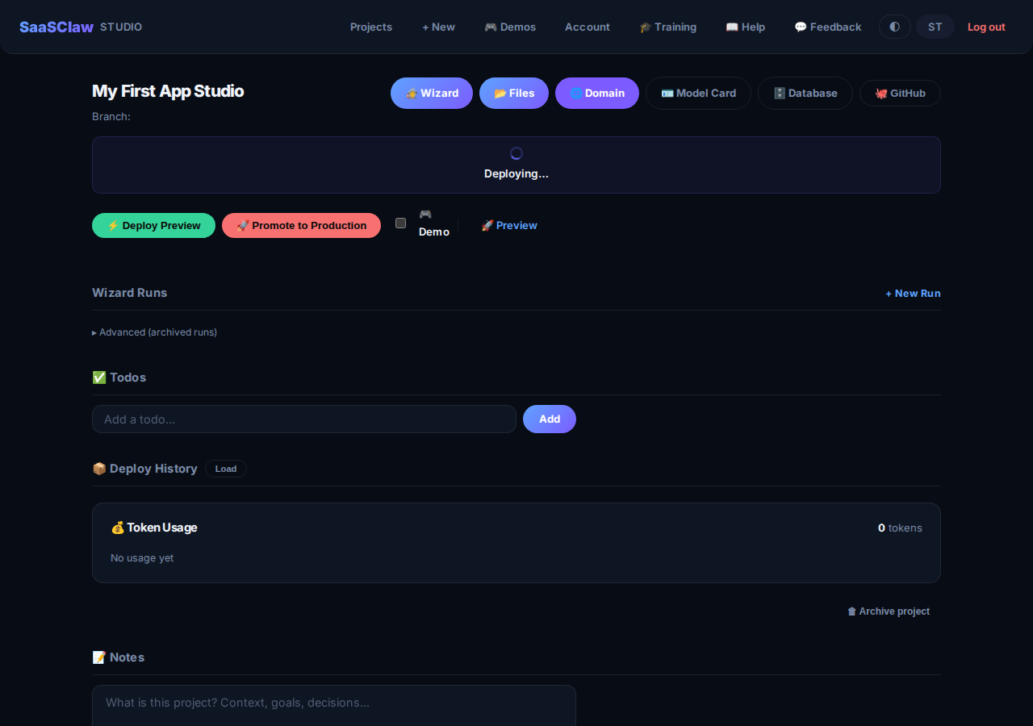Go to the Demos nav item

click(x=510, y=27)
